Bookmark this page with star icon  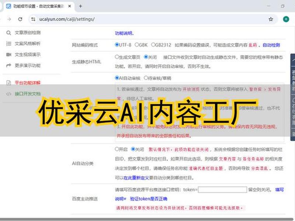point(271,19)
